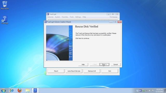Open the Favorites menu in TrueCrypt

pos(65,17)
